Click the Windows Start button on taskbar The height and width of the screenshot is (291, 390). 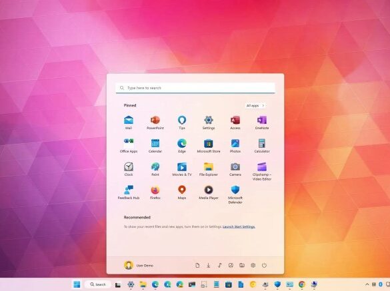point(77,284)
